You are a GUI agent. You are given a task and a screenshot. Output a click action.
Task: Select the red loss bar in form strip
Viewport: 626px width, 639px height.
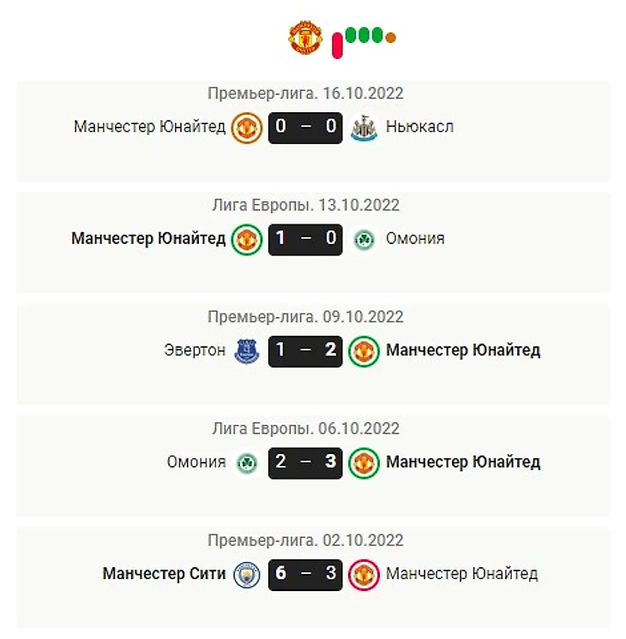338,43
